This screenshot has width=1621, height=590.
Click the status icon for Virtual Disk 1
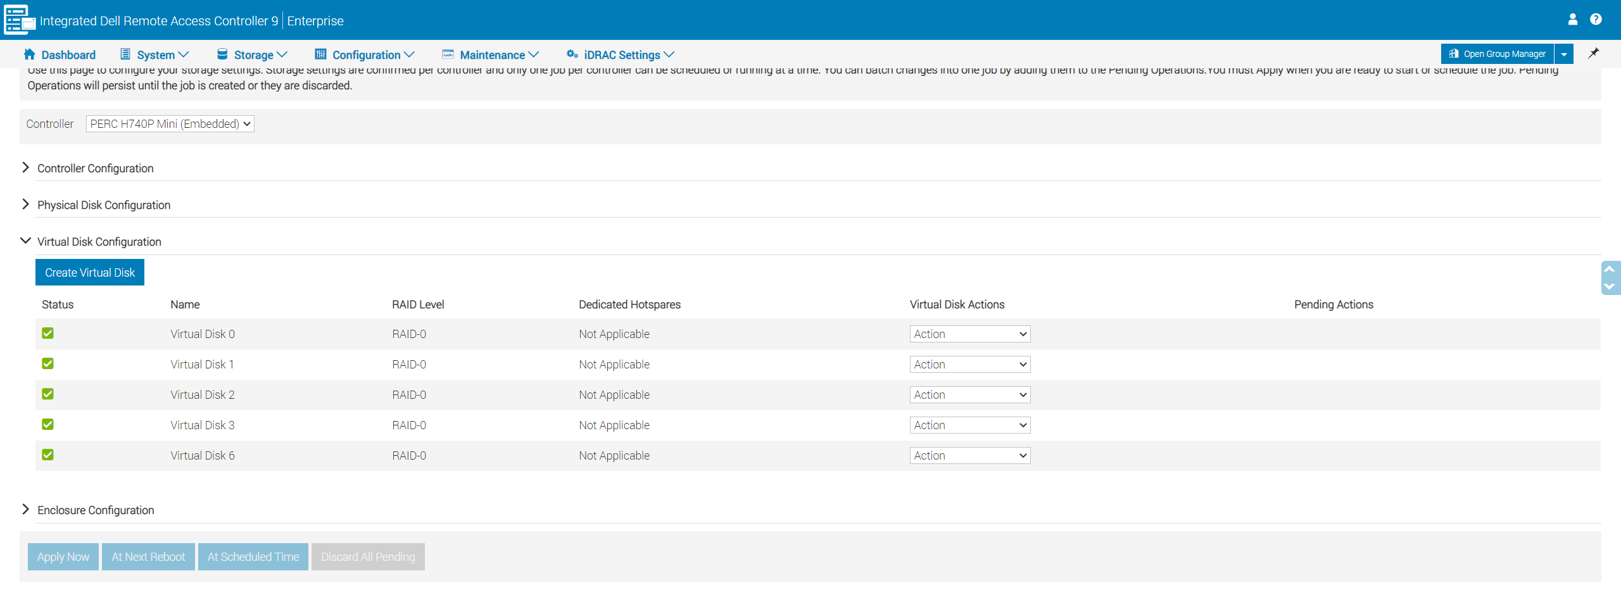(47, 363)
